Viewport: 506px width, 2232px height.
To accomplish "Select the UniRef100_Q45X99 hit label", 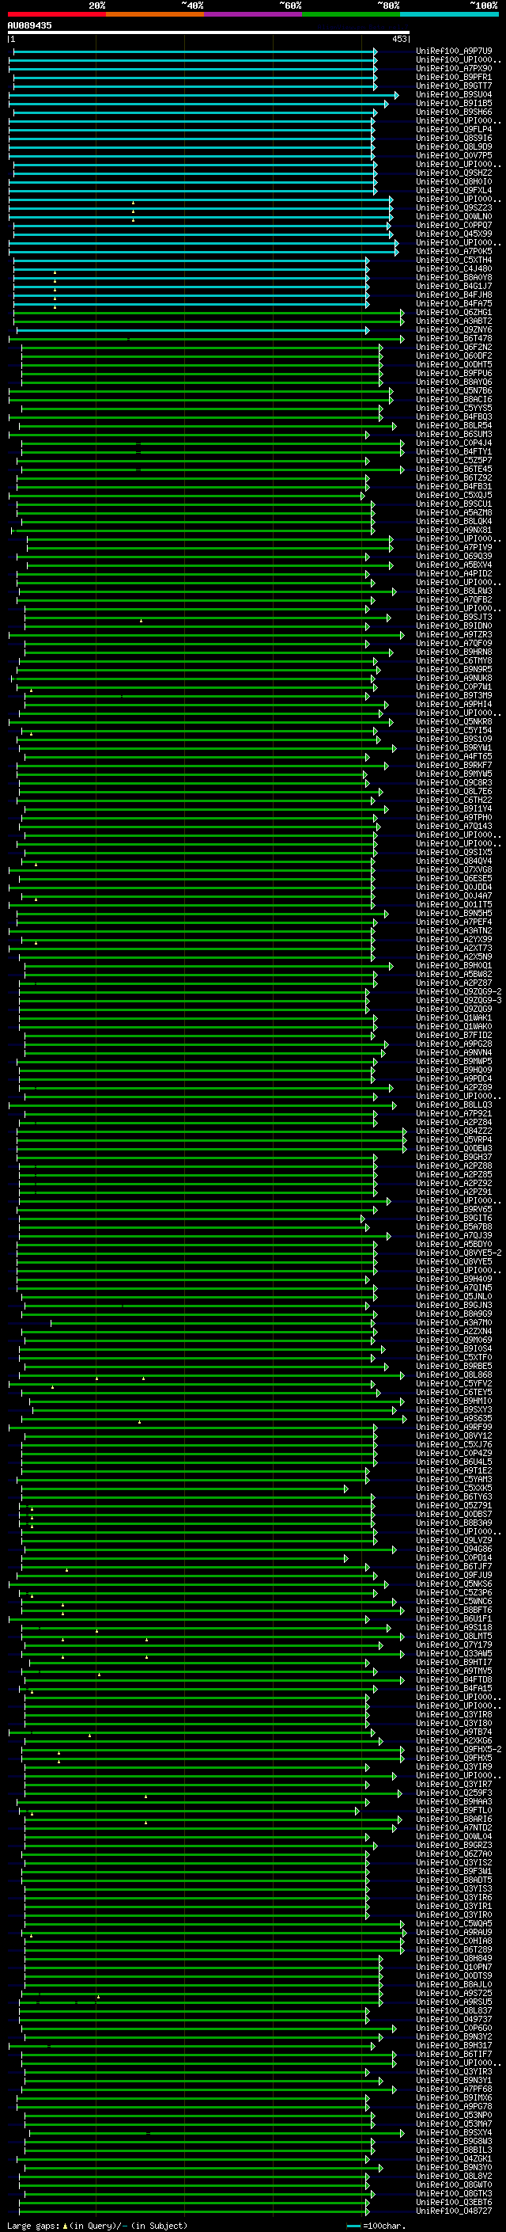I will coord(454,234).
